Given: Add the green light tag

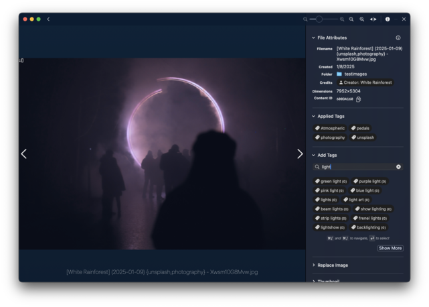Looking at the screenshot, I should [331, 182].
